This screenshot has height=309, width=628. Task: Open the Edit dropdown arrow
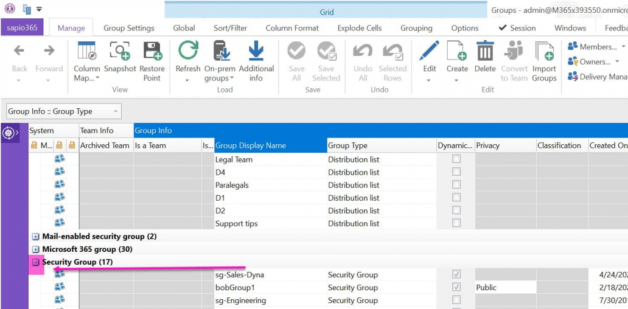click(x=430, y=80)
